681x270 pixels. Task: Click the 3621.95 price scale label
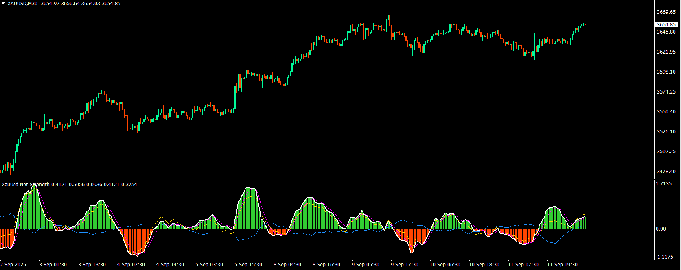pos(666,52)
